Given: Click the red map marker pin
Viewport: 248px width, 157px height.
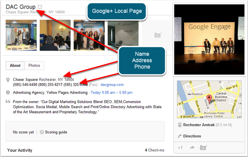Looking at the screenshot, I should point(209,99).
